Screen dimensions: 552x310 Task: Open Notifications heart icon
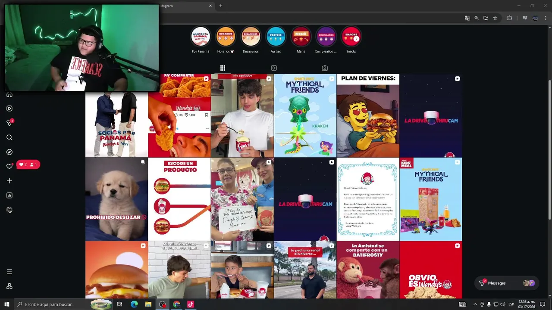pyautogui.click(x=9, y=166)
